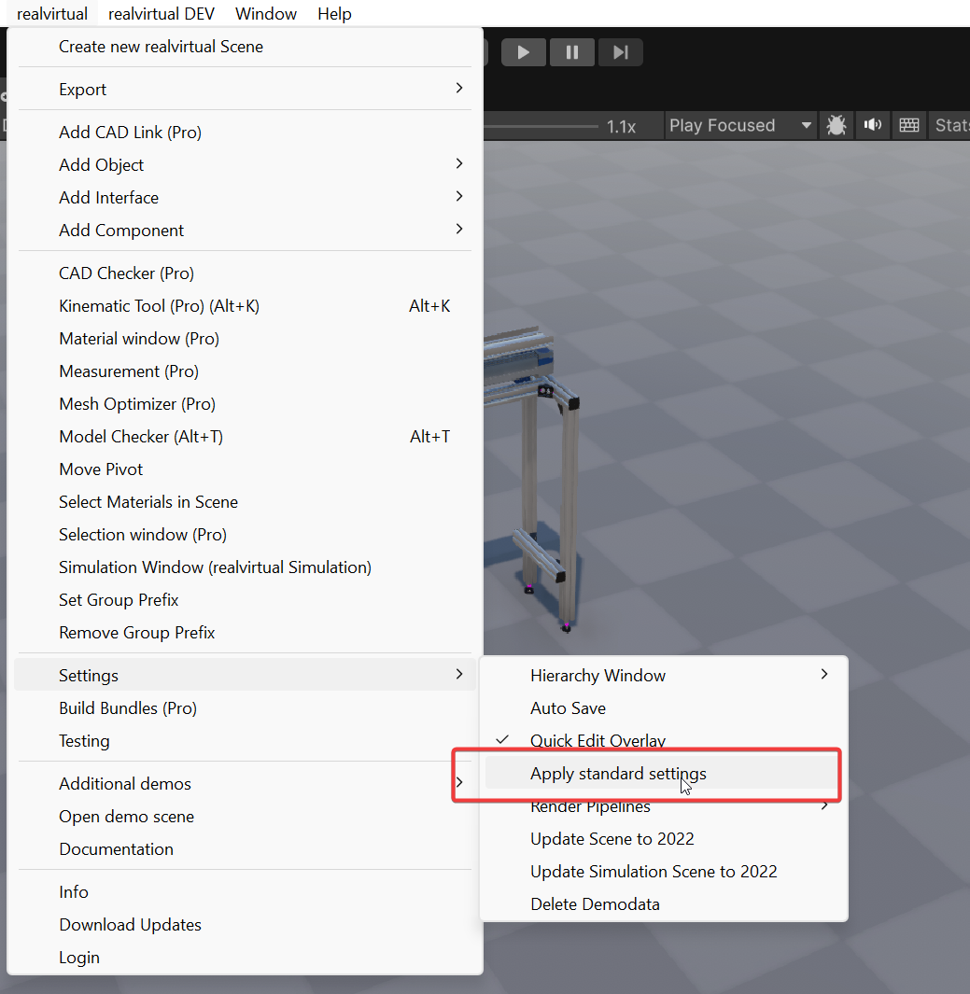Choose Add CAD Link (Pro)
This screenshot has width=970, height=994.
[245, 132]
